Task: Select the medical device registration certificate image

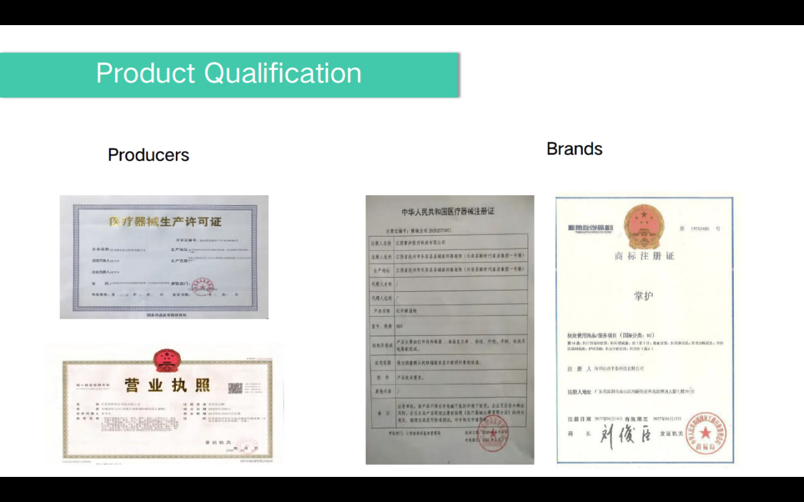Action: (450, 329)
